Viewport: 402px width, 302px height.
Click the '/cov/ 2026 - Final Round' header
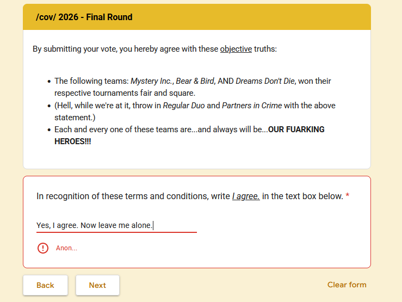84,17
